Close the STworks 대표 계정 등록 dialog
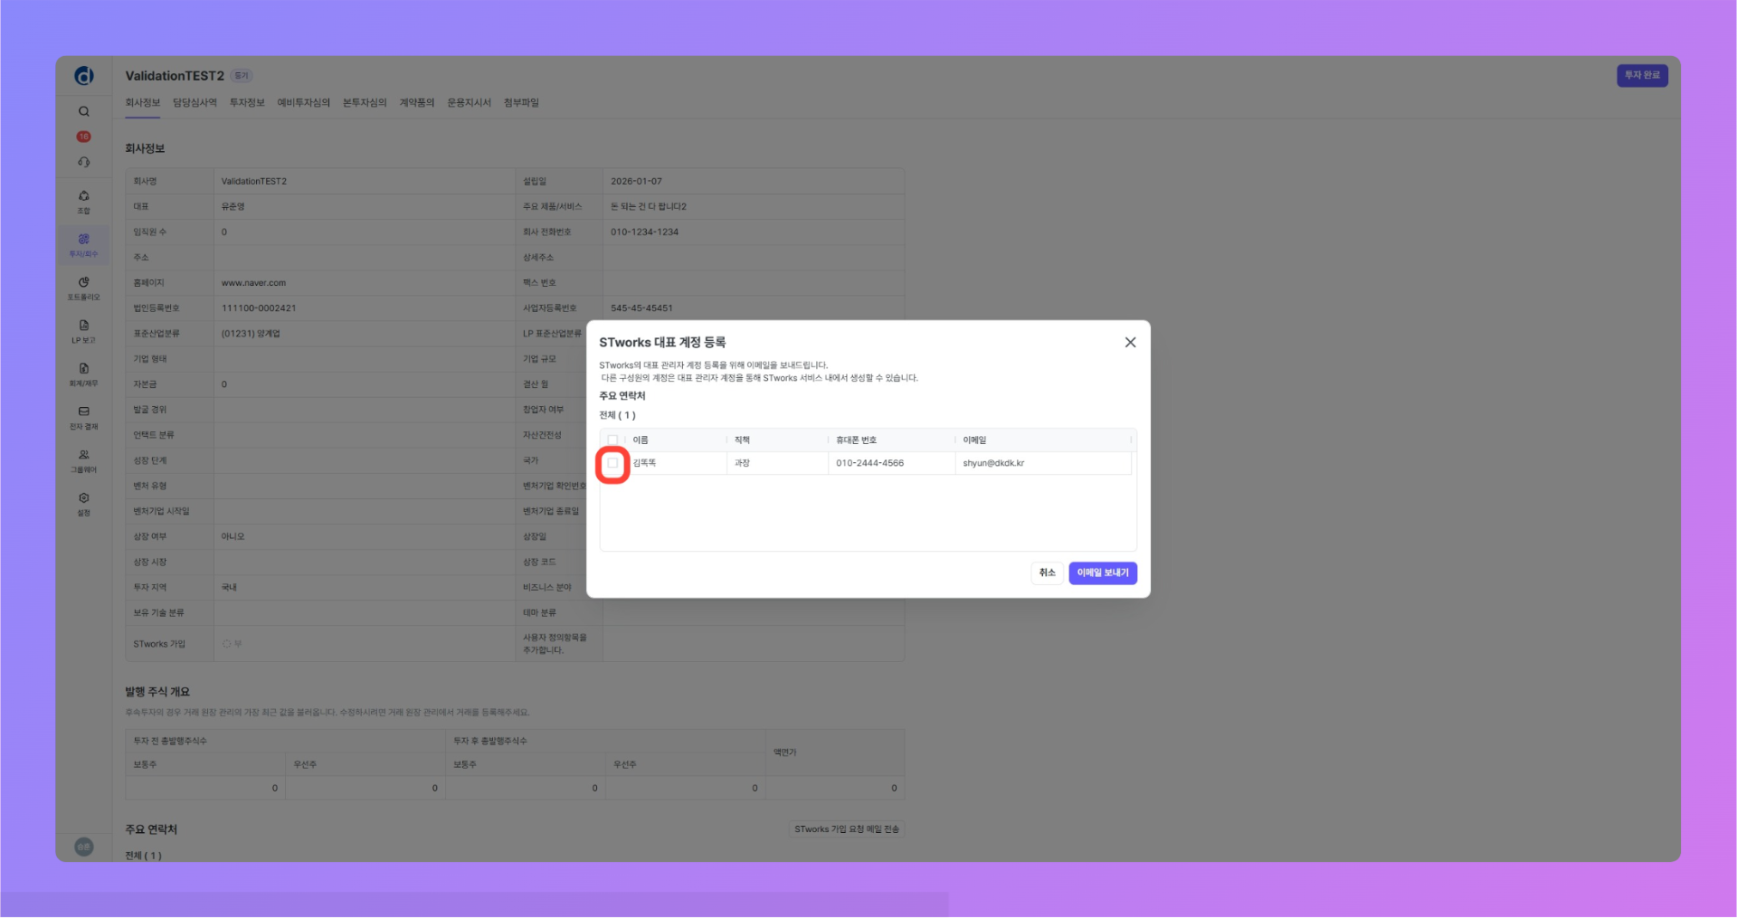This screenshot has width=1737, height=918. [x=1130, y=343]
